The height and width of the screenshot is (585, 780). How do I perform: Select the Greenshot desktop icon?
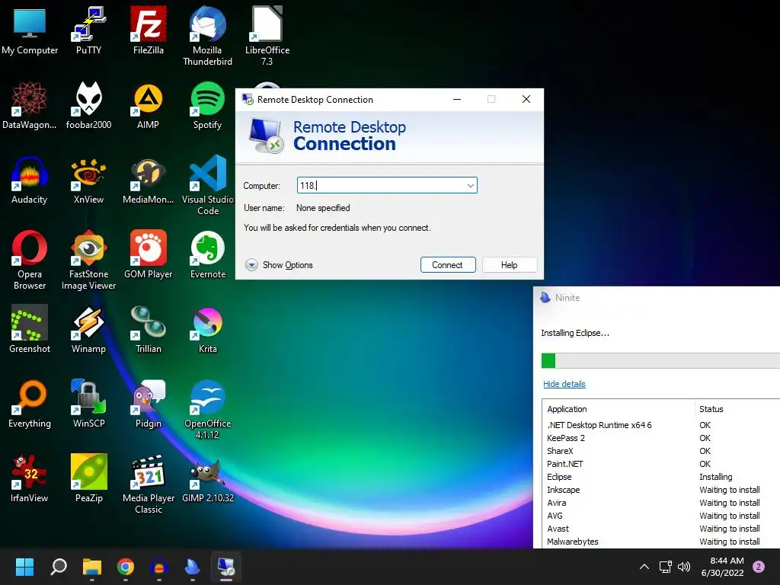click(x=30, y=329)
